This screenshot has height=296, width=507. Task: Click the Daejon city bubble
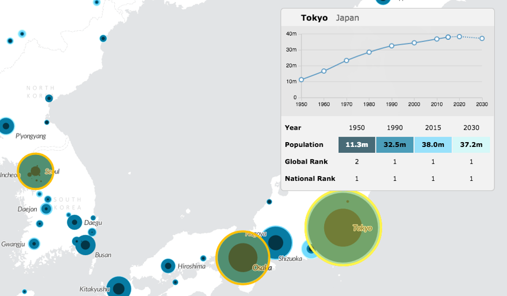[46, 209]
